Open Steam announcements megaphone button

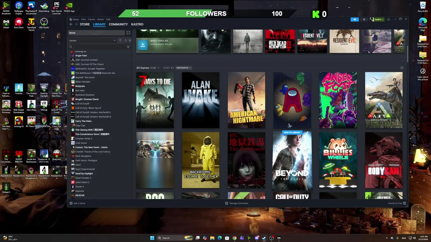pos(355,19)
